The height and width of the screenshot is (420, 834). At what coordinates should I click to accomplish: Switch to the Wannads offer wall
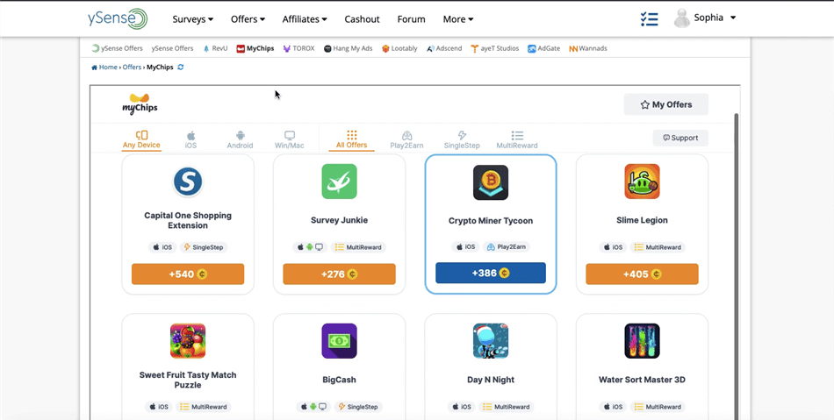pyautogui.click(x=587, y=48)
